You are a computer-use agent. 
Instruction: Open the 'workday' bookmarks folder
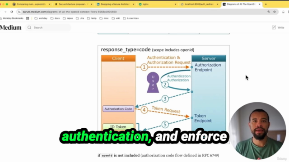41,18
